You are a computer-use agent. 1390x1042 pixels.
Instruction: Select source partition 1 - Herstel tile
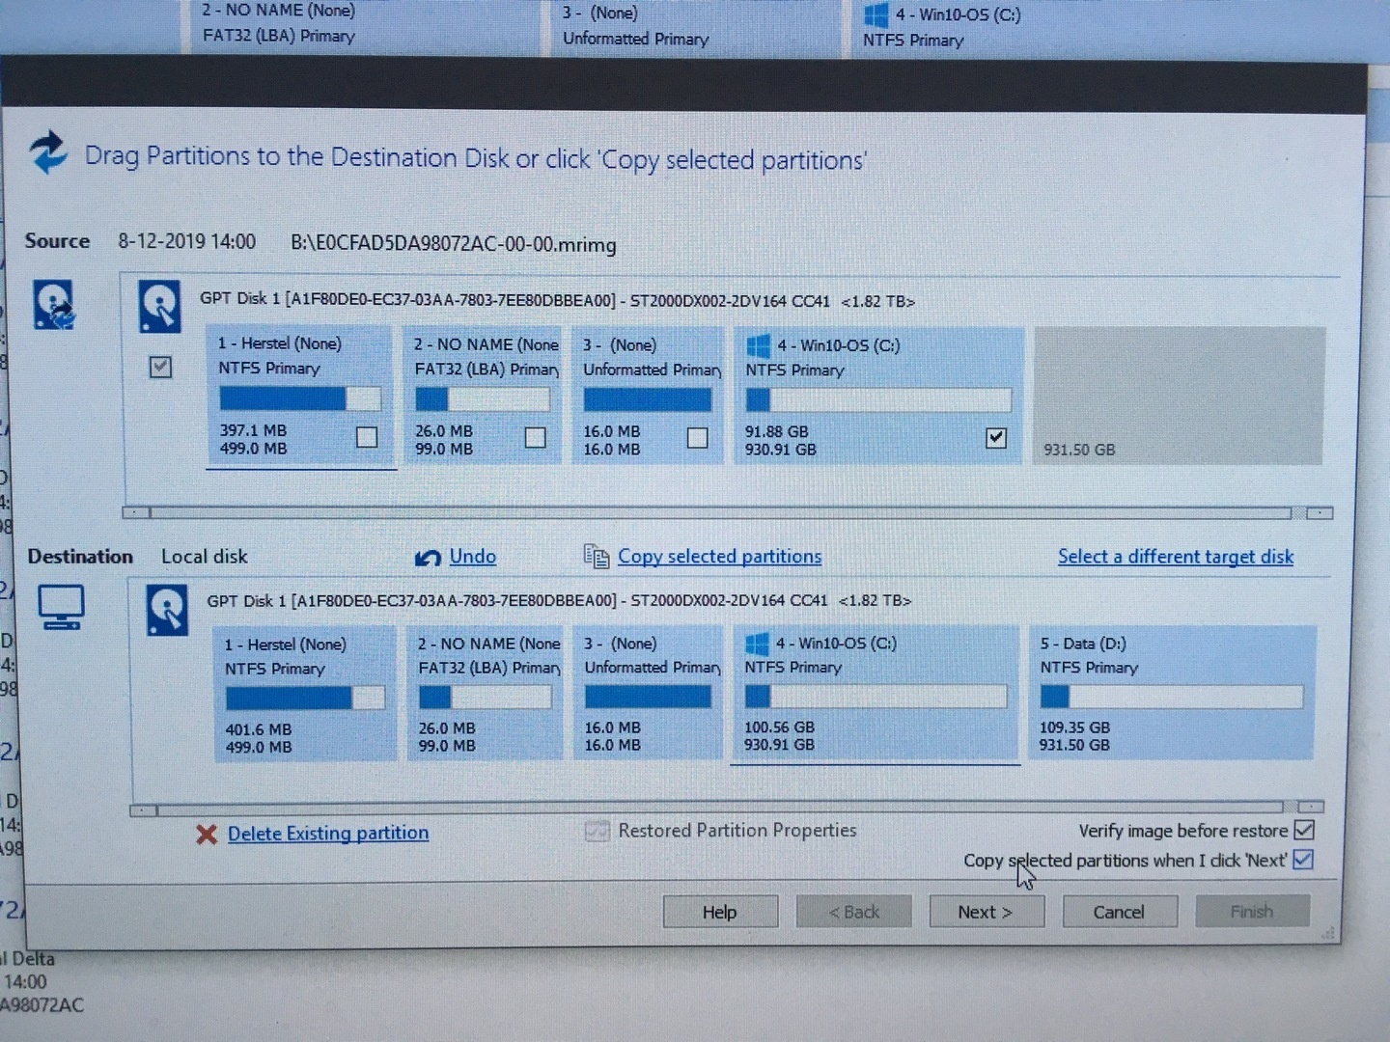[x=299, y=397]
